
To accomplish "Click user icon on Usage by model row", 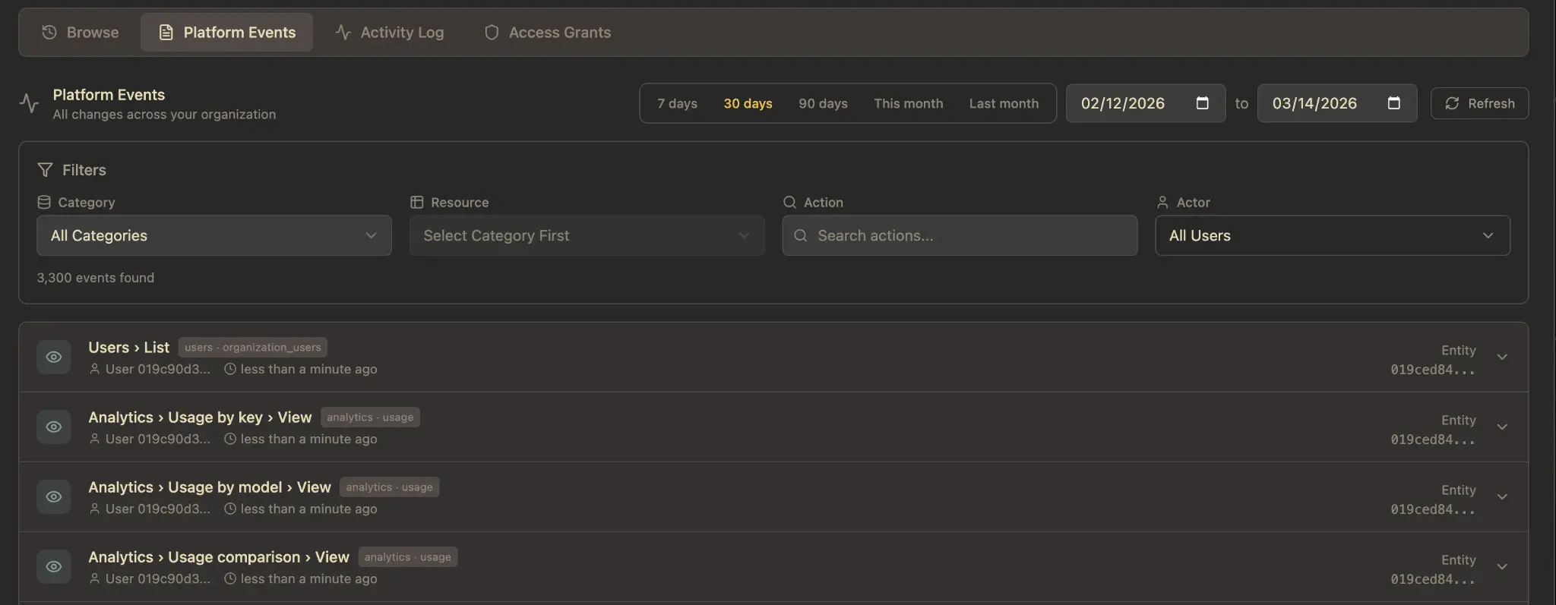I will tap(94, 509).
